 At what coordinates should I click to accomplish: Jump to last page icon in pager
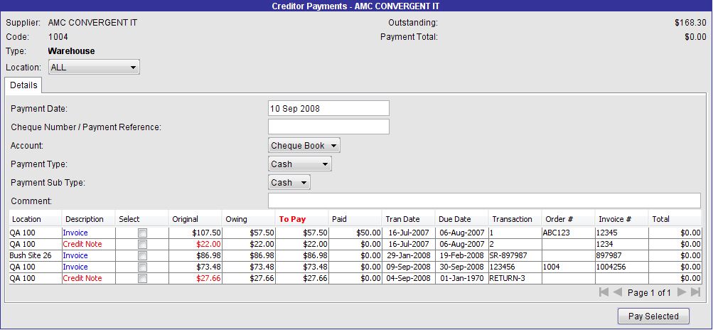pos(695,292)
